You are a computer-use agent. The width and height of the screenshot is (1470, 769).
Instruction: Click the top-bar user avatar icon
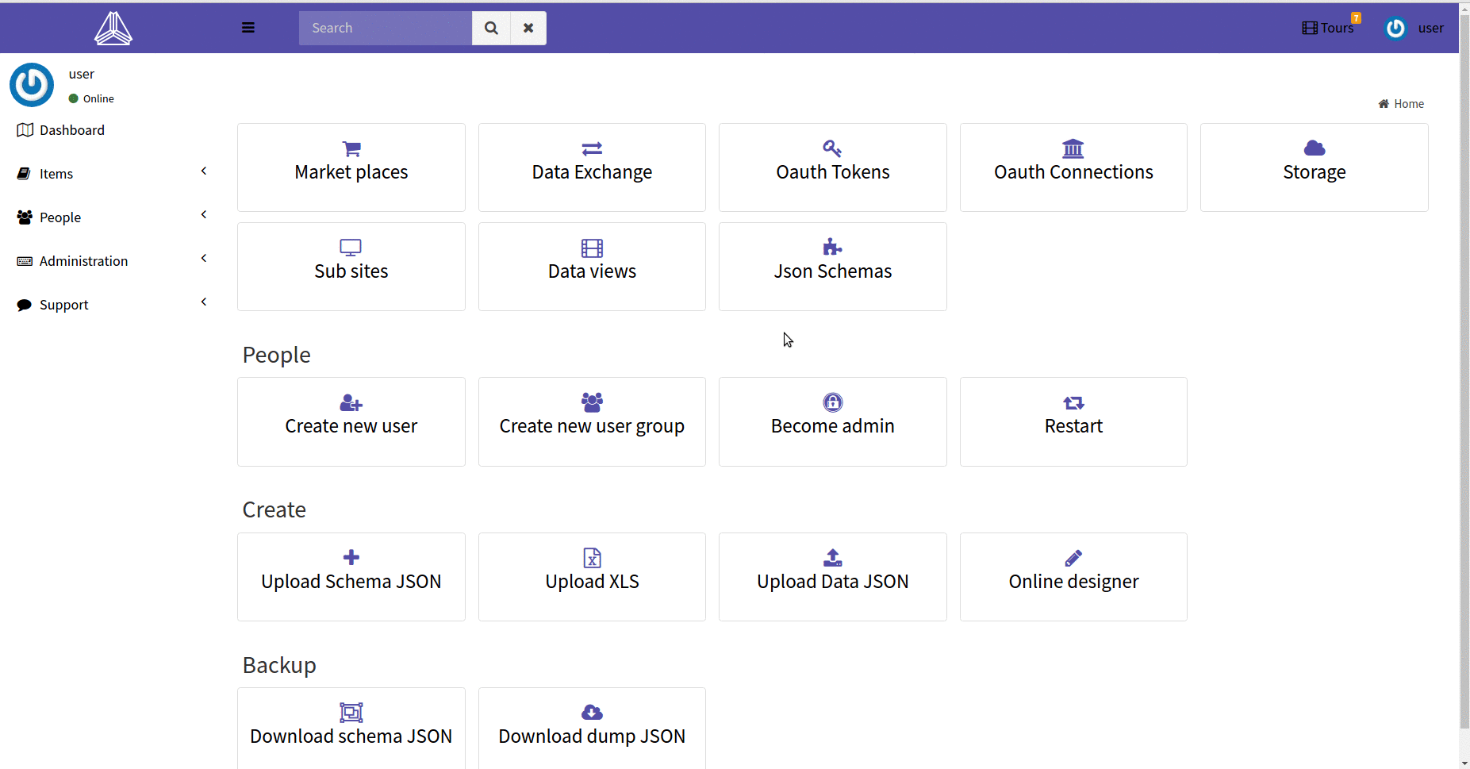click(x=1395, y=29)
